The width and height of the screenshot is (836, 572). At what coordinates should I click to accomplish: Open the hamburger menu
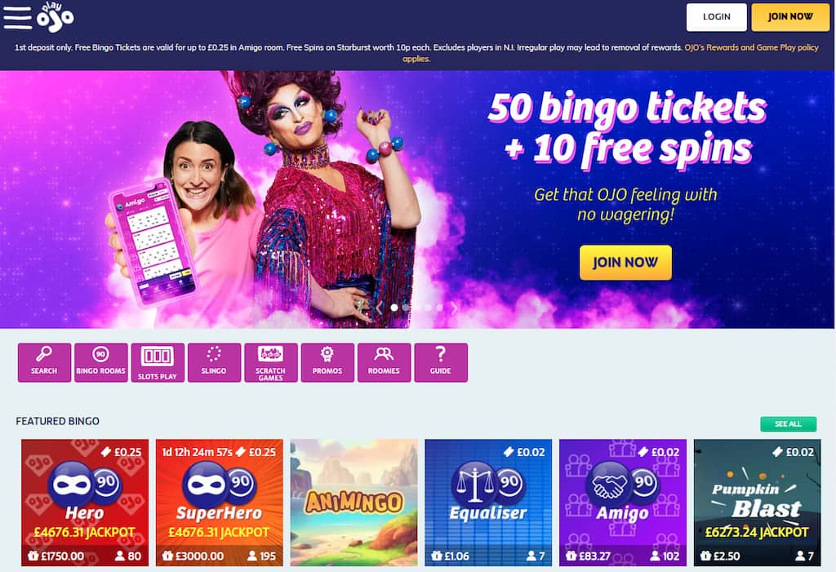(18, 17)
